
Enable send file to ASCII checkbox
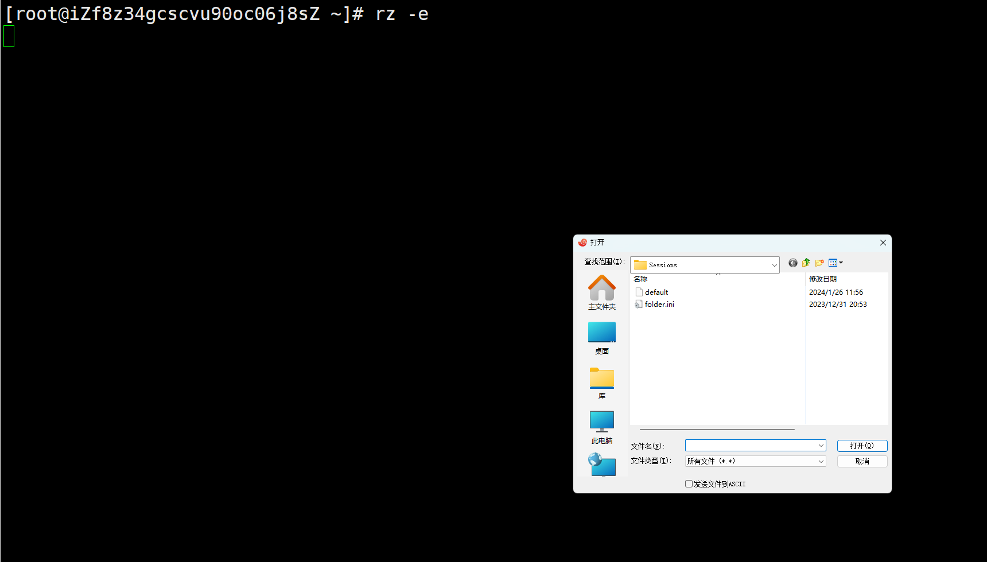pos(689,483)
